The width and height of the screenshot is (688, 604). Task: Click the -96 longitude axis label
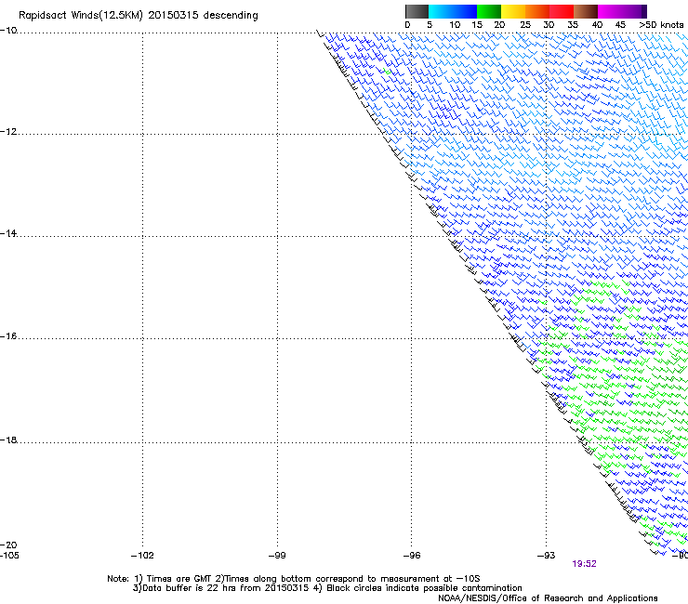pyautogui.click(x=412, y=556)
